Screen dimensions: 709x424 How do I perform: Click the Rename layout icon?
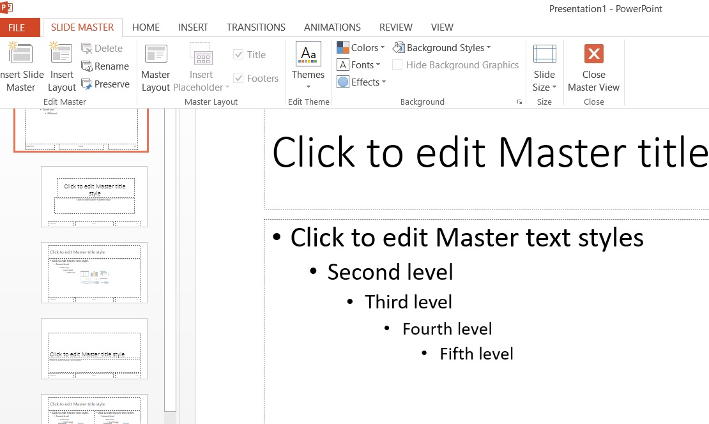pos(87,66)
